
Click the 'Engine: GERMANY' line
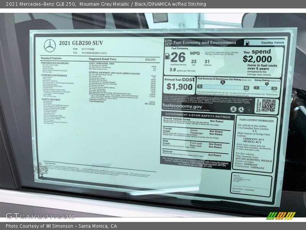coord(246,164)
